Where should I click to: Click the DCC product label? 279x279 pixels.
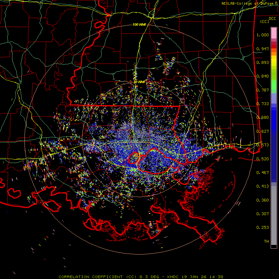(x=272, y=19)
